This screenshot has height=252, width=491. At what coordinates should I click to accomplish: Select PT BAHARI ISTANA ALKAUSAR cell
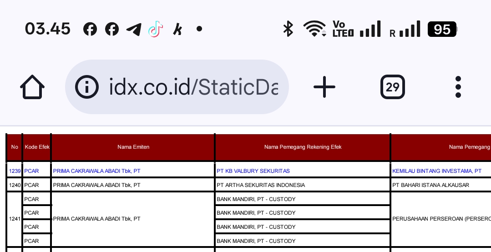441,185
